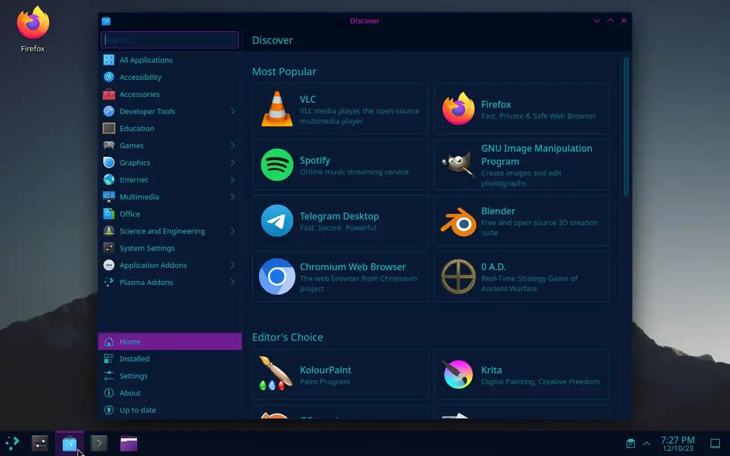Screen dimensions: 730x456
Task: Click the About info icon
Action: pyautogui.click(x=109, y=393)
